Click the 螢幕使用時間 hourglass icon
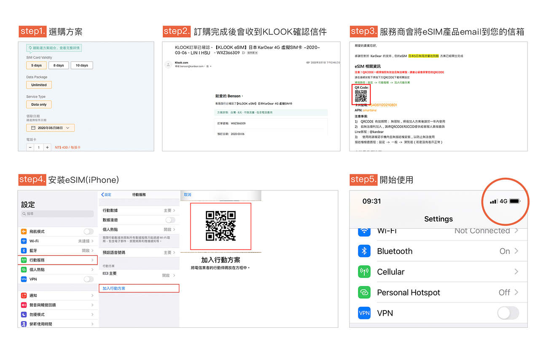 point(25,324)
